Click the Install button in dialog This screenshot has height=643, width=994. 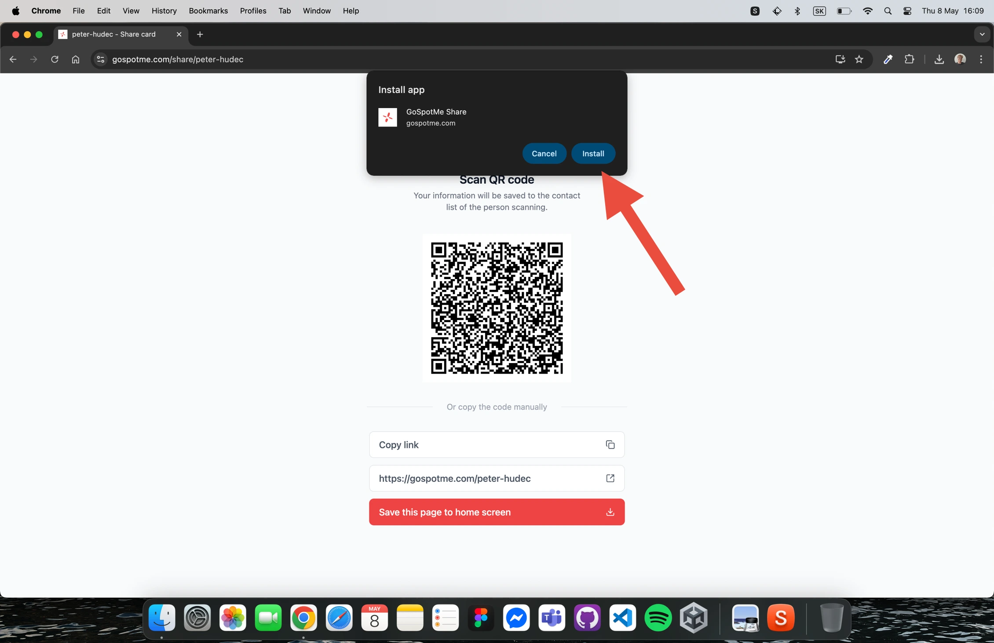pos(593,153)
